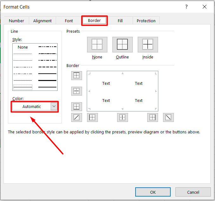Apply the Outline preset border

pos(123,44)
